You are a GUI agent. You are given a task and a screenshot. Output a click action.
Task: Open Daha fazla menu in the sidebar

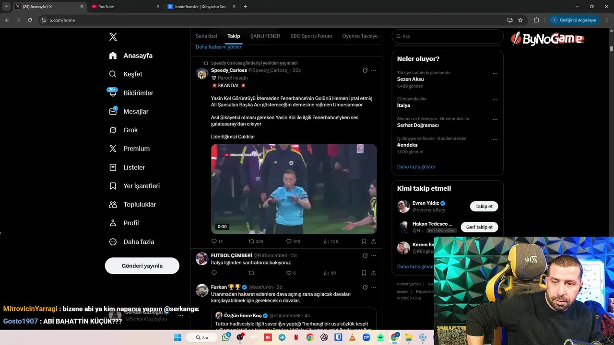[131, 242]
